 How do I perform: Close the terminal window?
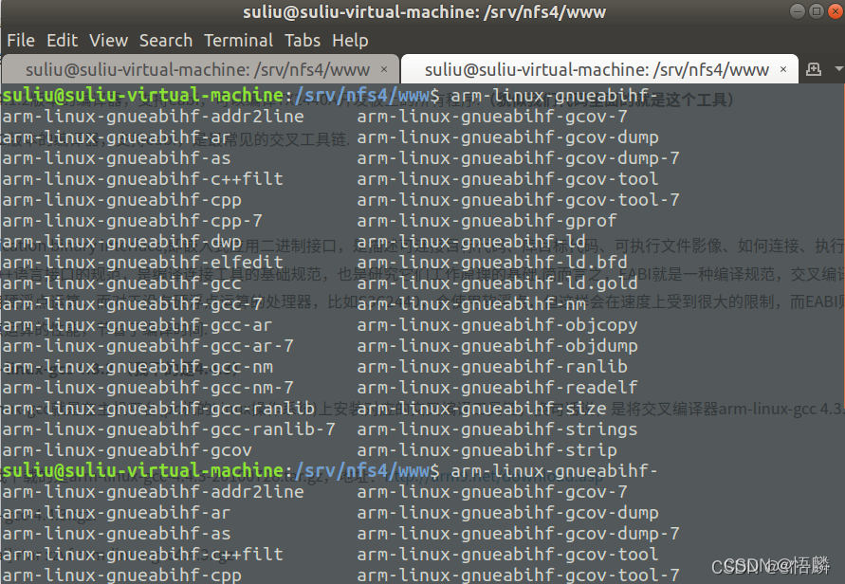836,11
